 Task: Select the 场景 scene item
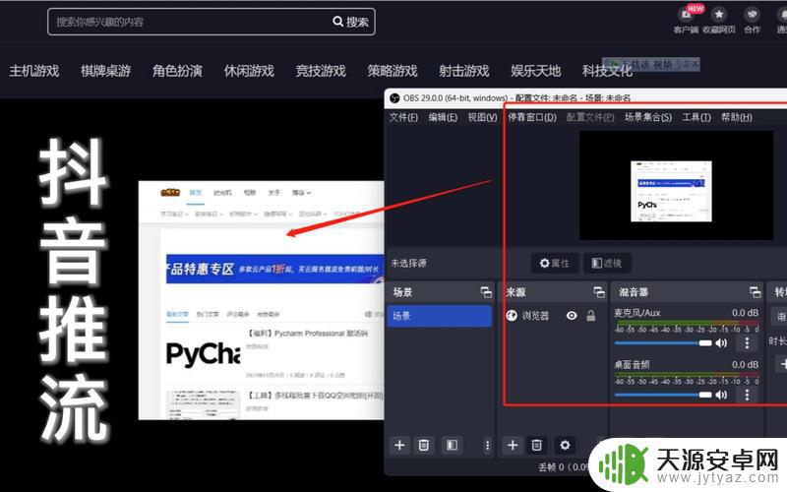439,316
